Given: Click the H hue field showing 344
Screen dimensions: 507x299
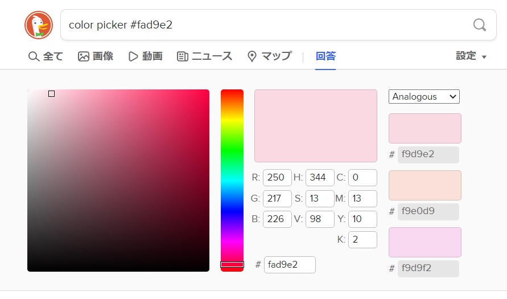Looking at the screenshot, I should click(x=320, y=178).
